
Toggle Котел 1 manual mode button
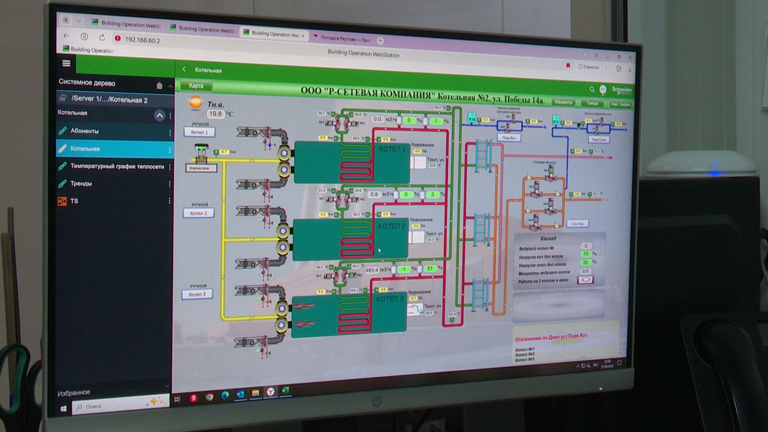[x=199, y=132]
